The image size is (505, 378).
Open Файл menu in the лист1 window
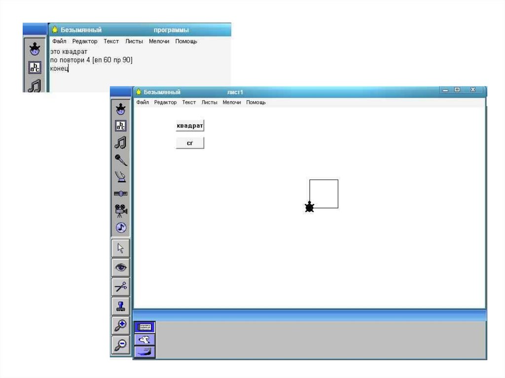point(143,103)
